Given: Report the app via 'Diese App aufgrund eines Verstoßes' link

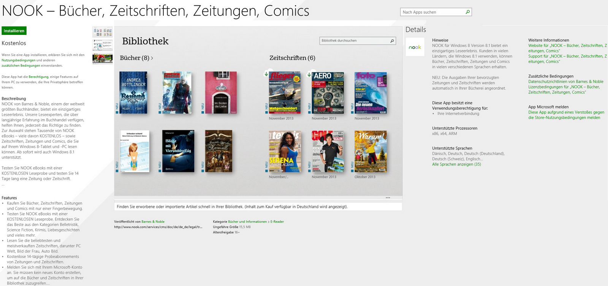Looking at the screenshot, I should [x=566, y=115].
